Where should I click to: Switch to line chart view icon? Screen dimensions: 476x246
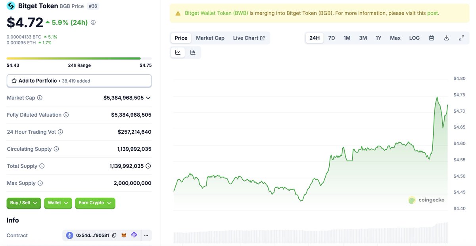[178, 52]
